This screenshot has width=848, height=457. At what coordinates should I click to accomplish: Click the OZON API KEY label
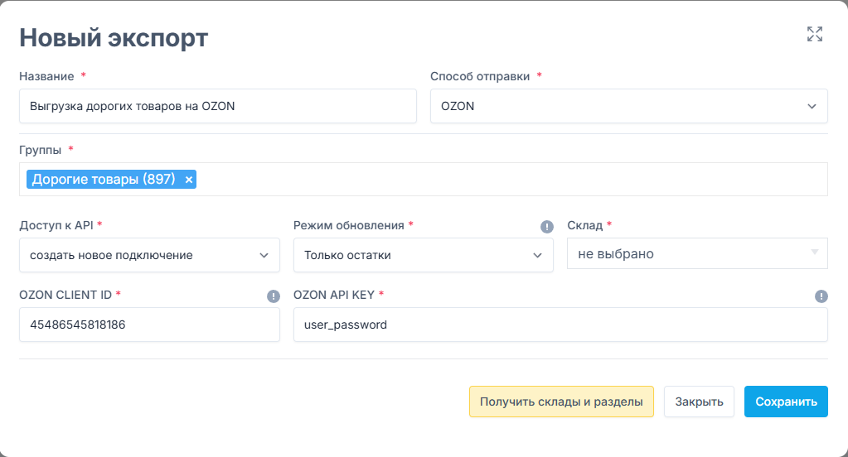pos(334,295)
